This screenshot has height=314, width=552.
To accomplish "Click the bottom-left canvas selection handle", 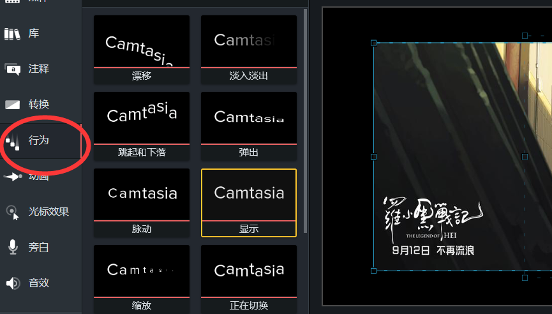I will (373, 271).
